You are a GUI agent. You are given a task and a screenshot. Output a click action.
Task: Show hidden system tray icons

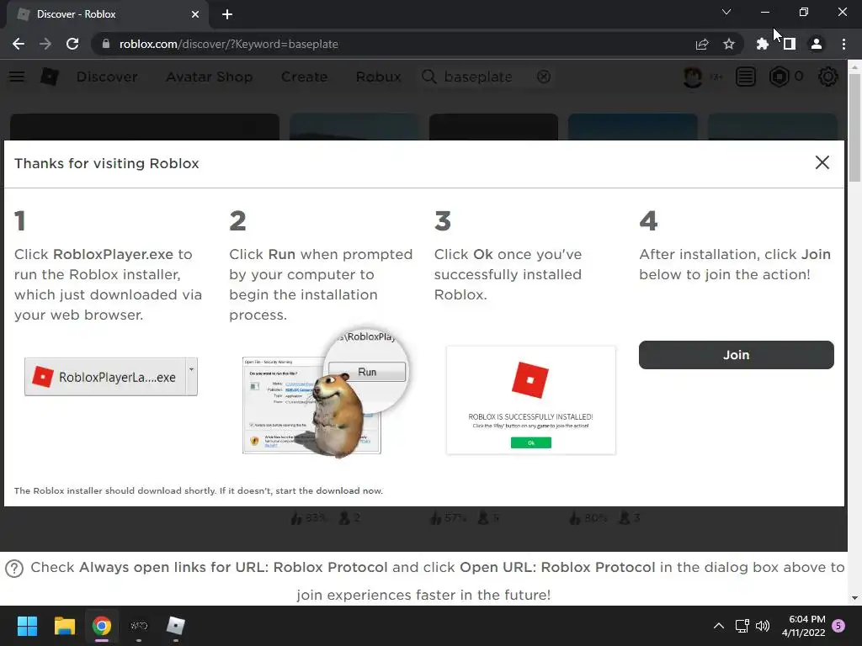coord(719,626)
